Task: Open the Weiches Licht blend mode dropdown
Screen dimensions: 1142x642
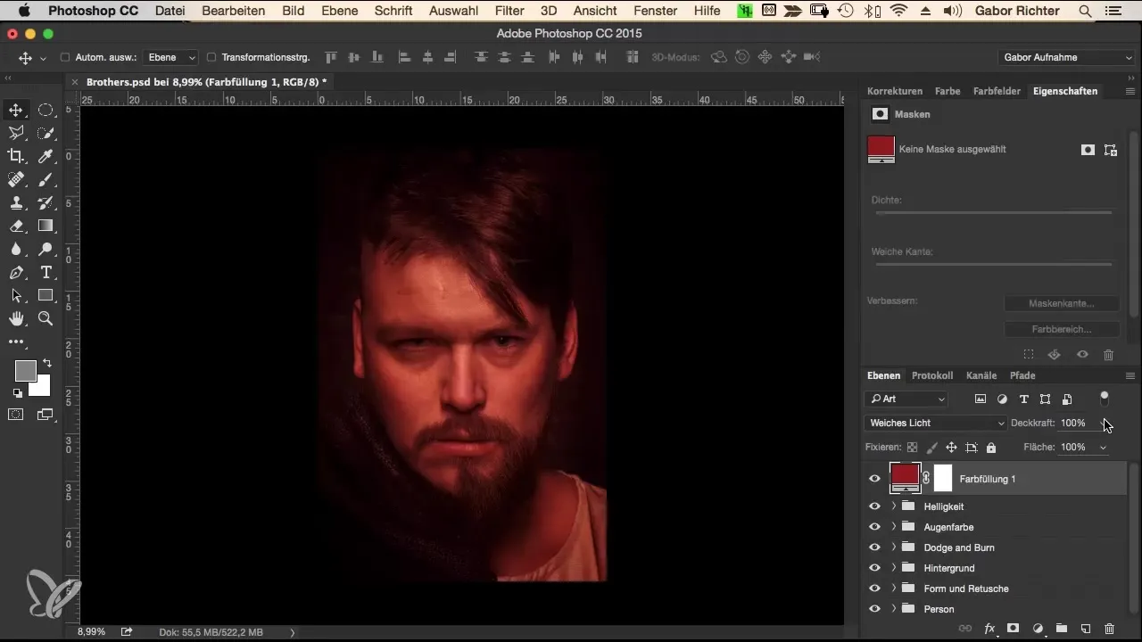Action: click(x=936, y=423)
